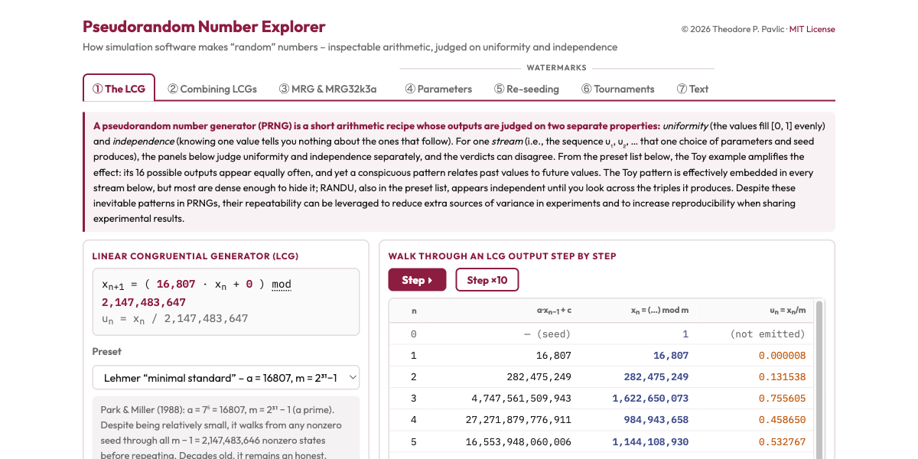Click the increment 0 in formula
918x459 pixels.
(249, 284)
